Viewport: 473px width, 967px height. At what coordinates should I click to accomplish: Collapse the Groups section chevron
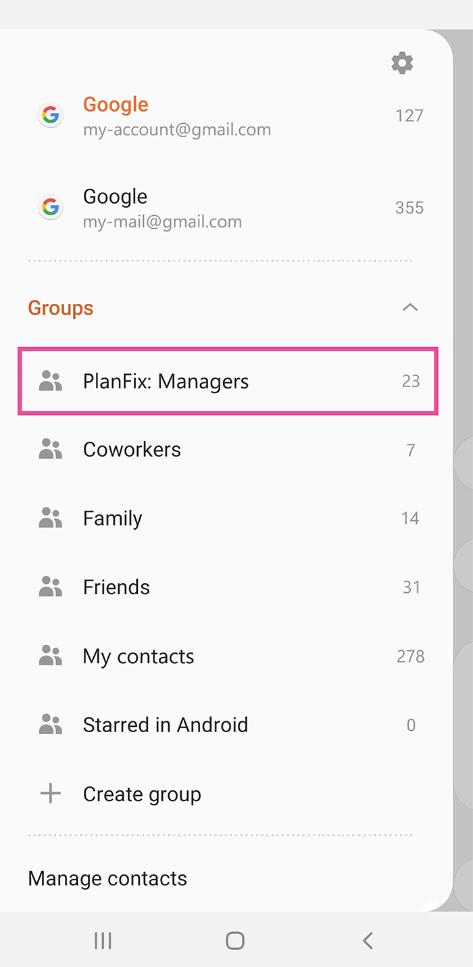[410, 308]
